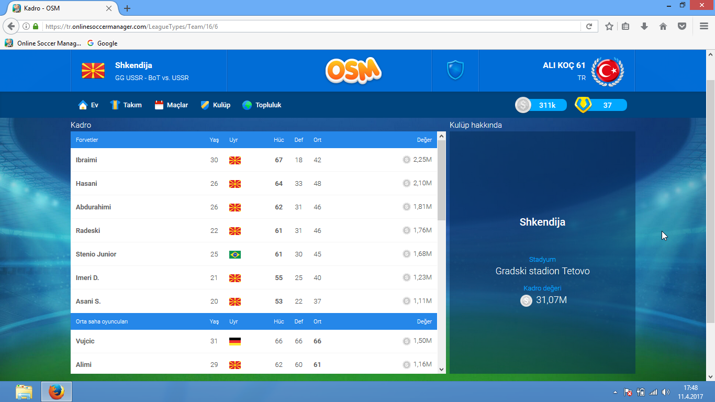
Task: Click Firefox reload page button
Action: [589, 26]
